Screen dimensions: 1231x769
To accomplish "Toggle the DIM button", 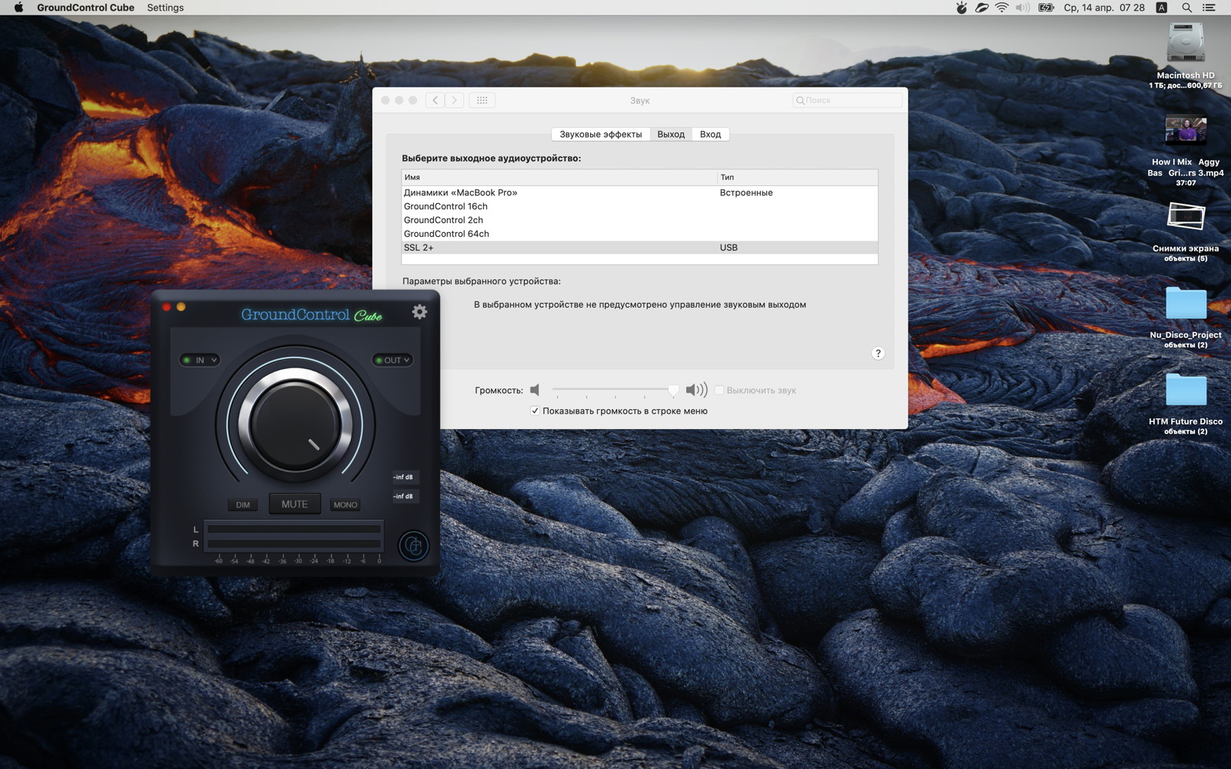I will click(x=243, y=504).
